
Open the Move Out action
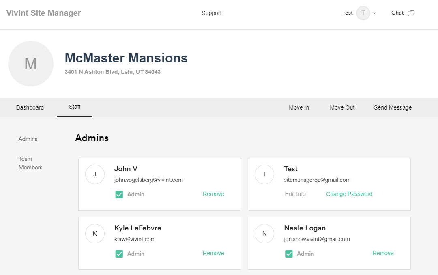click(x=342, y=107)
